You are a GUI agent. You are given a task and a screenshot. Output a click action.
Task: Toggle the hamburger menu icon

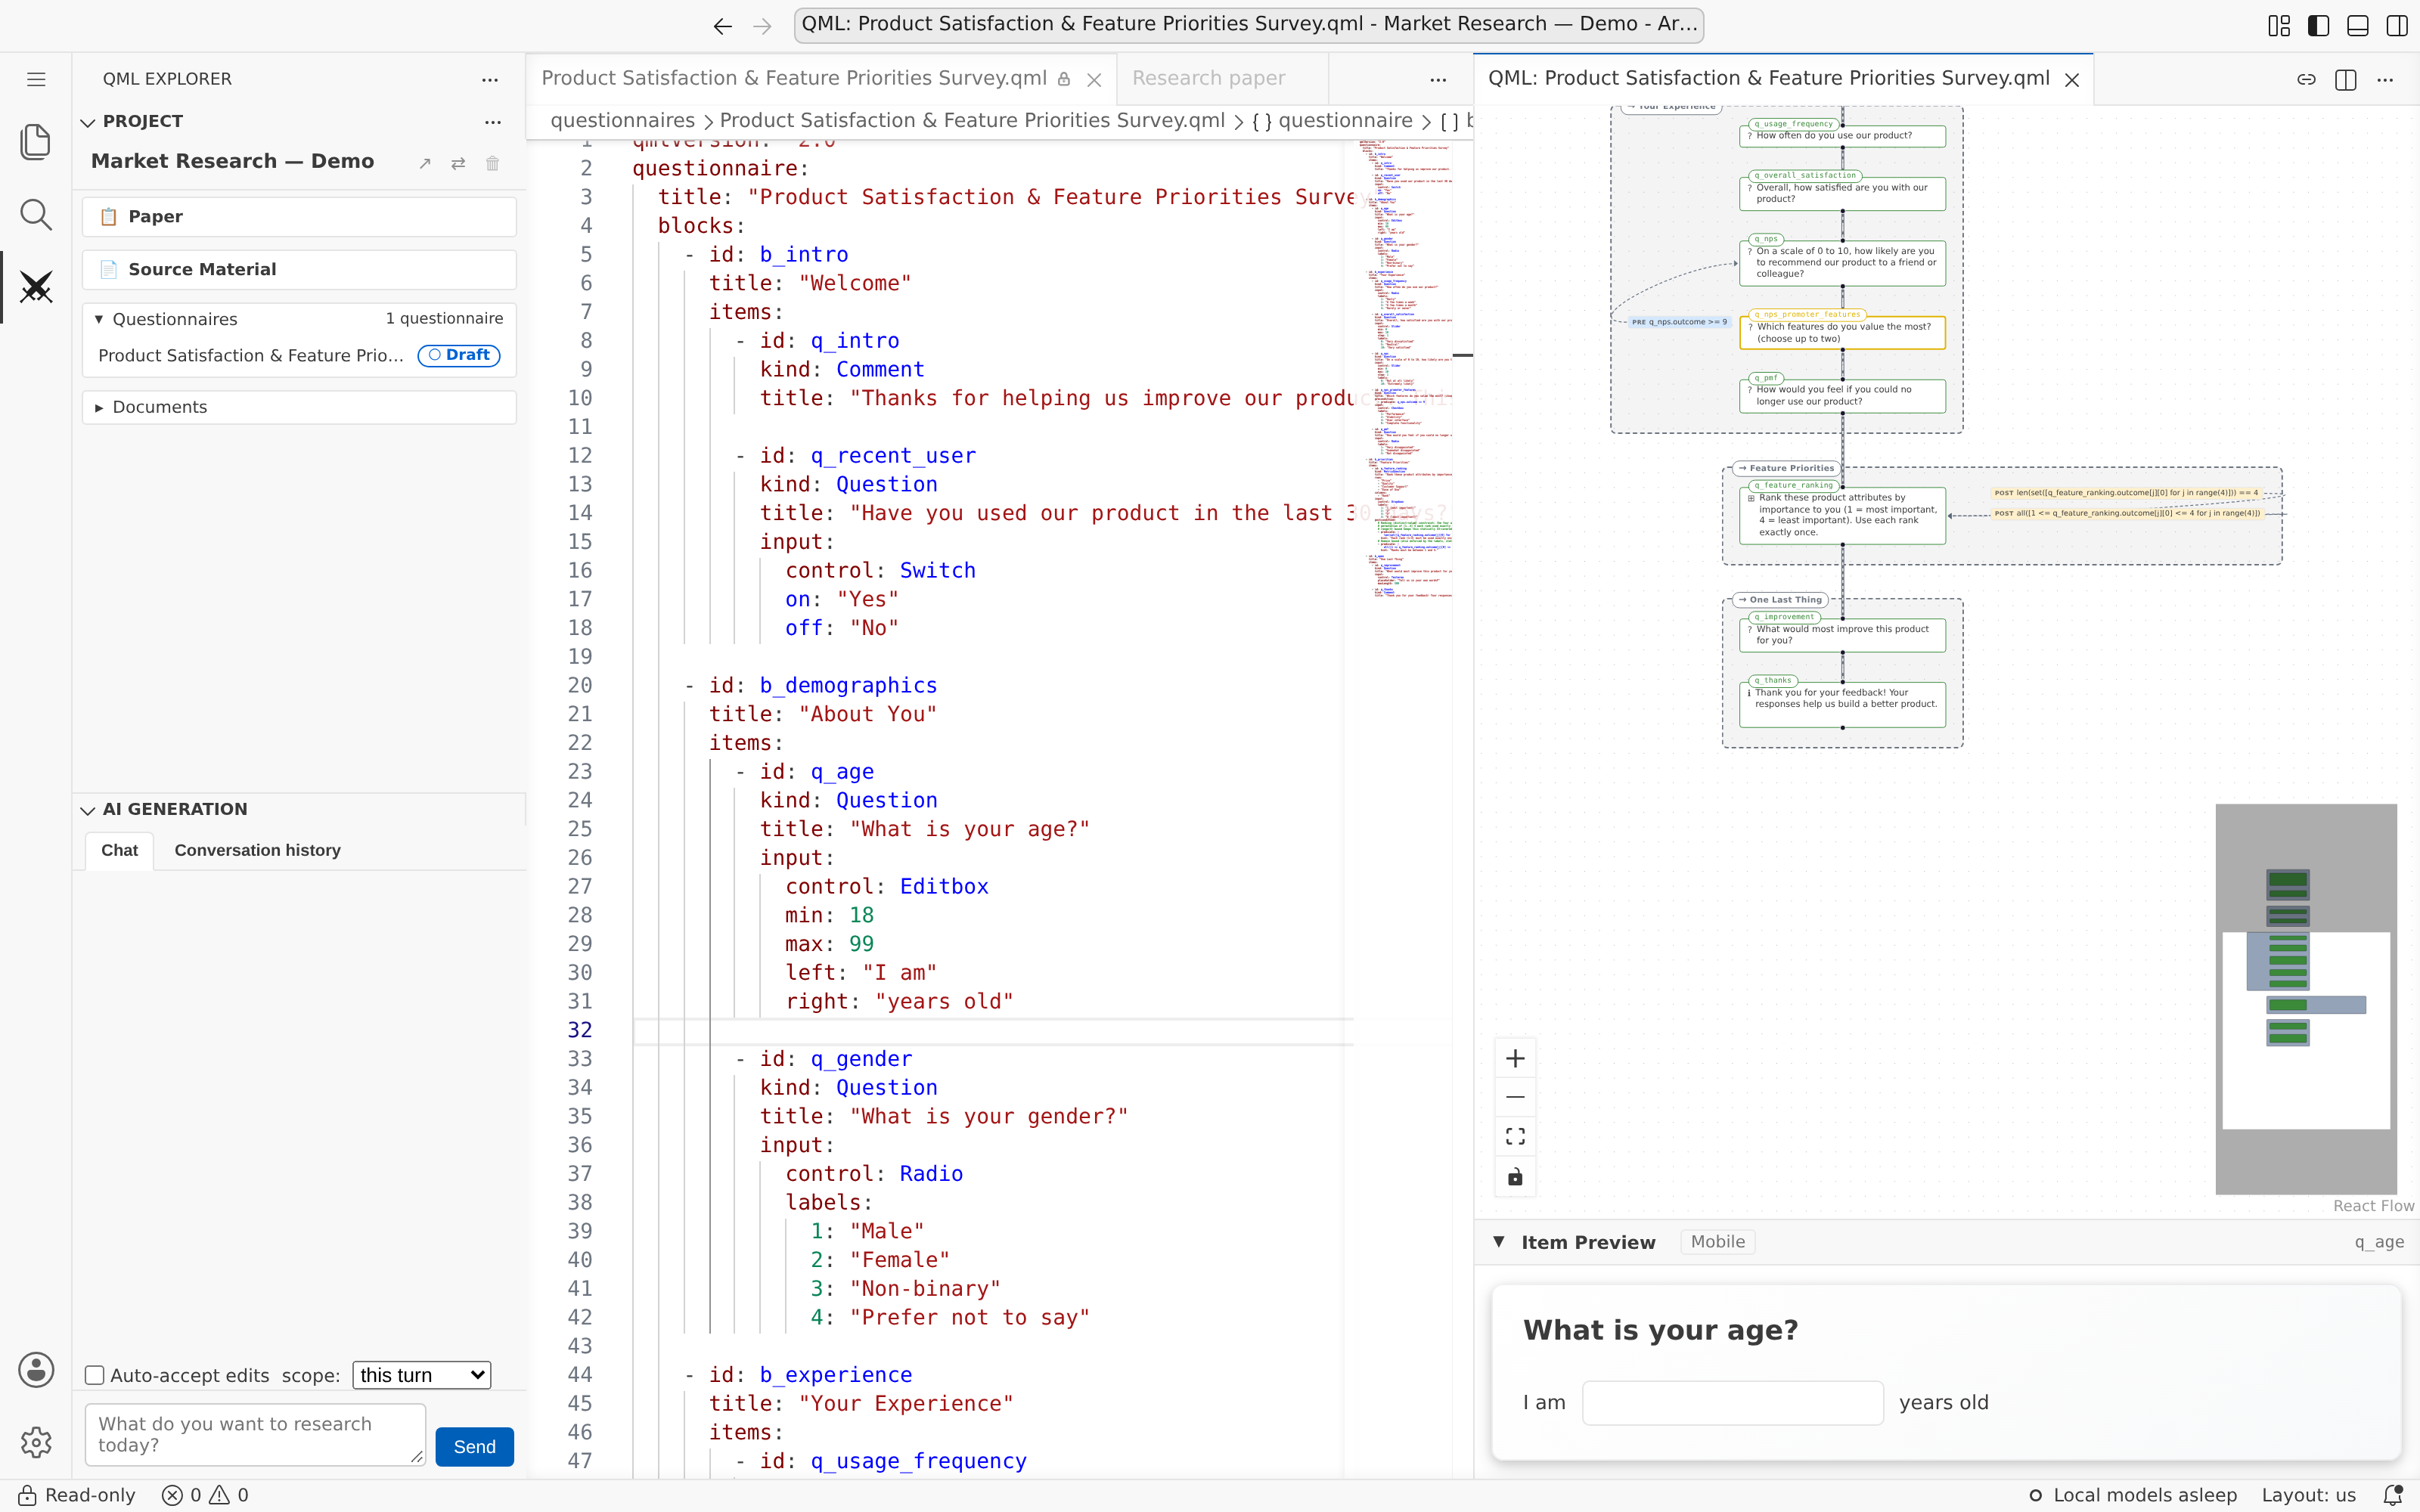[36, 79]
